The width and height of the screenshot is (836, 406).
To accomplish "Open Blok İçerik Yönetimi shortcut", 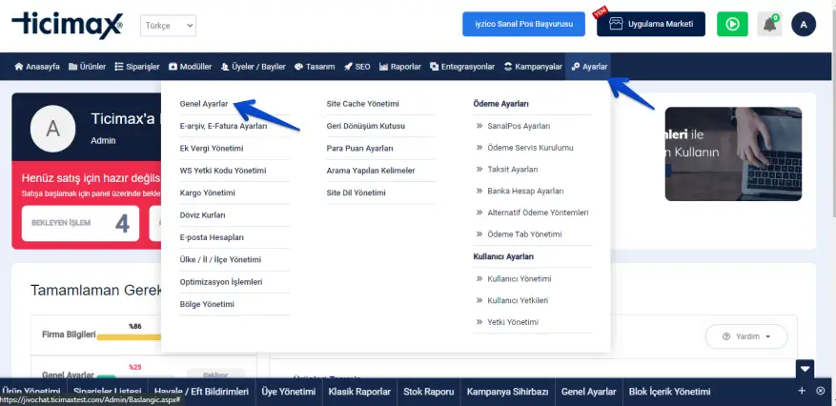I will 669,392.
